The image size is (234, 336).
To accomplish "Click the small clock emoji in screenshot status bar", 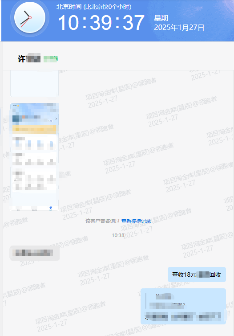I will (18, 106).
